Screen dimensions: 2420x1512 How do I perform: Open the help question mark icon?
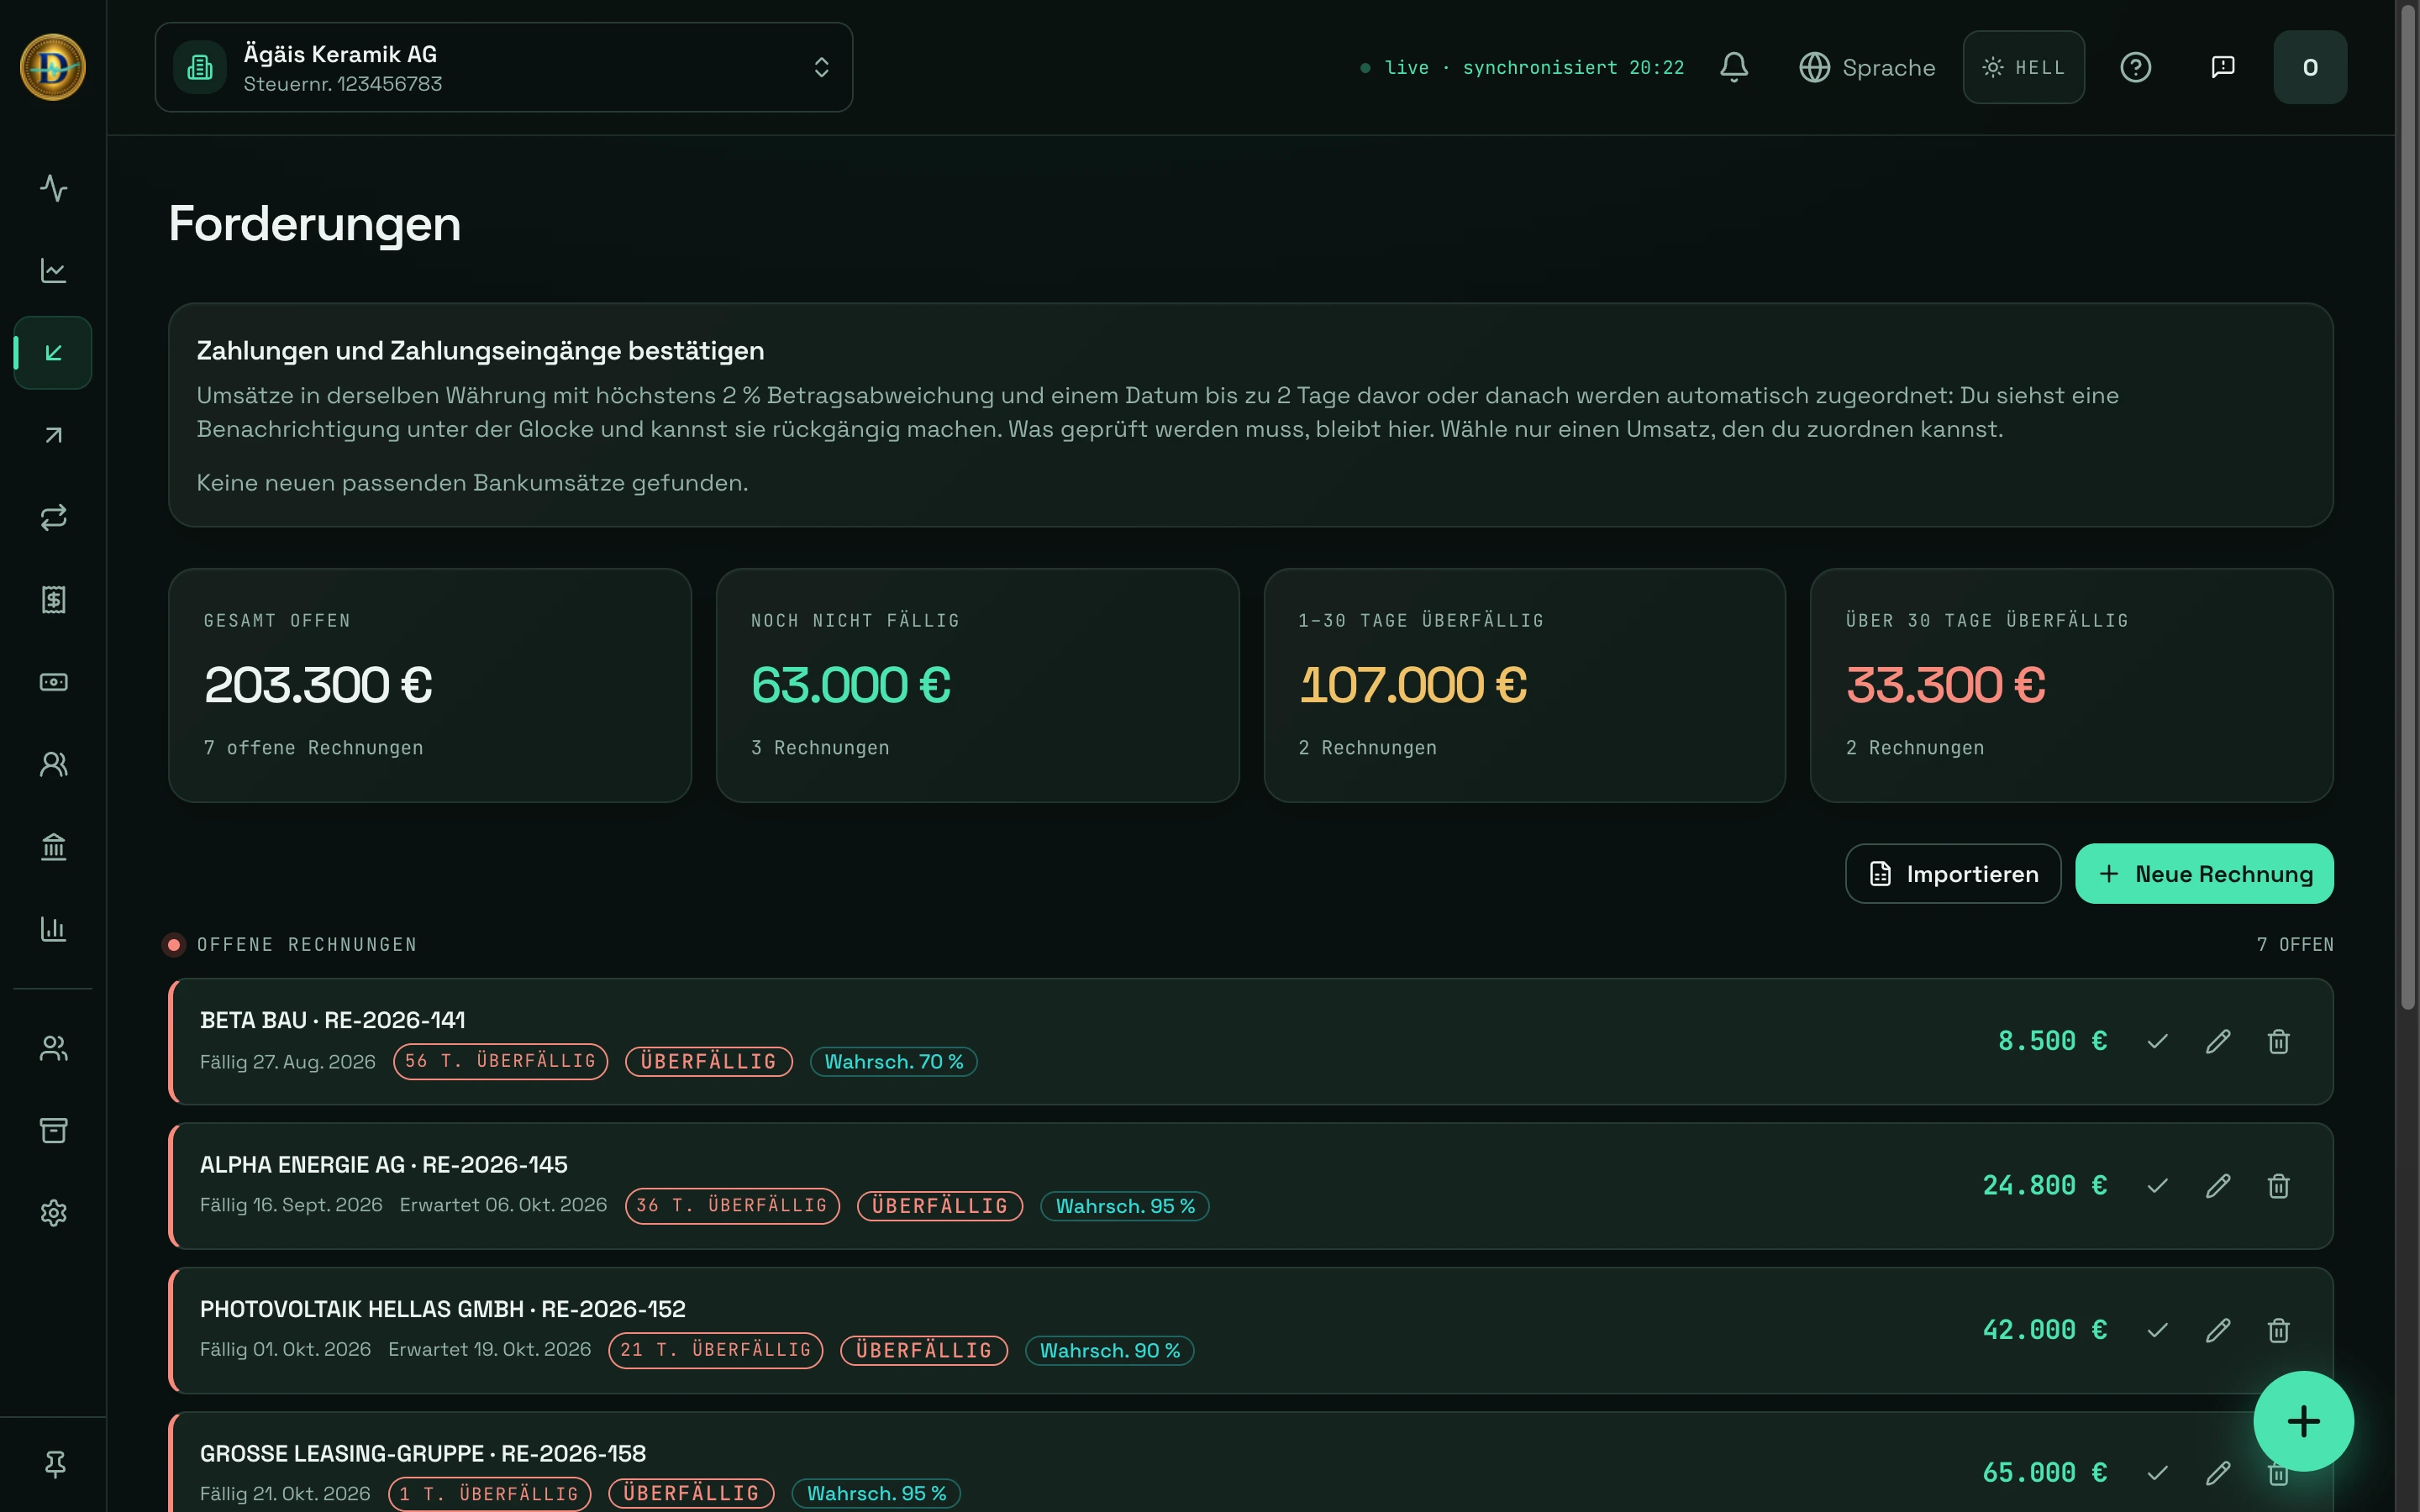pos(2135,67)
